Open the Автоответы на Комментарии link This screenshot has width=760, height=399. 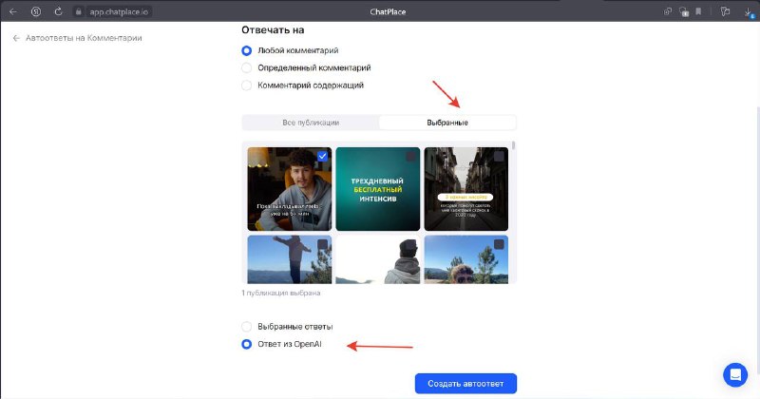point(84,38)
